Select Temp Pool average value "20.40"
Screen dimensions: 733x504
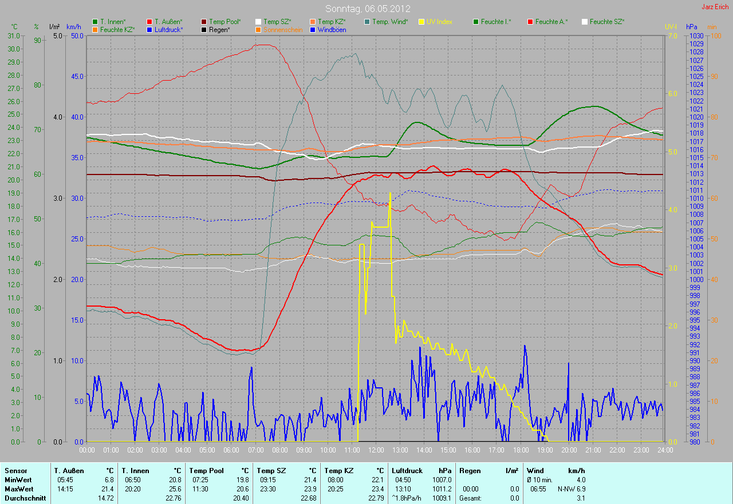point(241,498)
